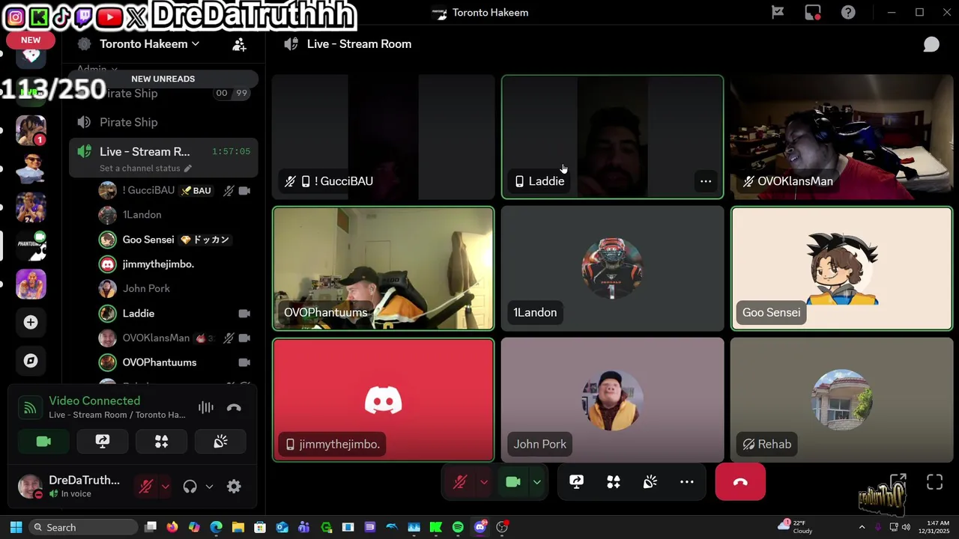Open the more options ellipsis in call controls
This screenshot has height=539, width=959.
tap(686, 482)
